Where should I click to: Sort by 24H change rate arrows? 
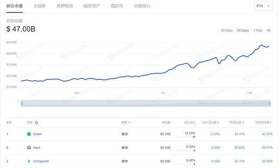point(219,123)
